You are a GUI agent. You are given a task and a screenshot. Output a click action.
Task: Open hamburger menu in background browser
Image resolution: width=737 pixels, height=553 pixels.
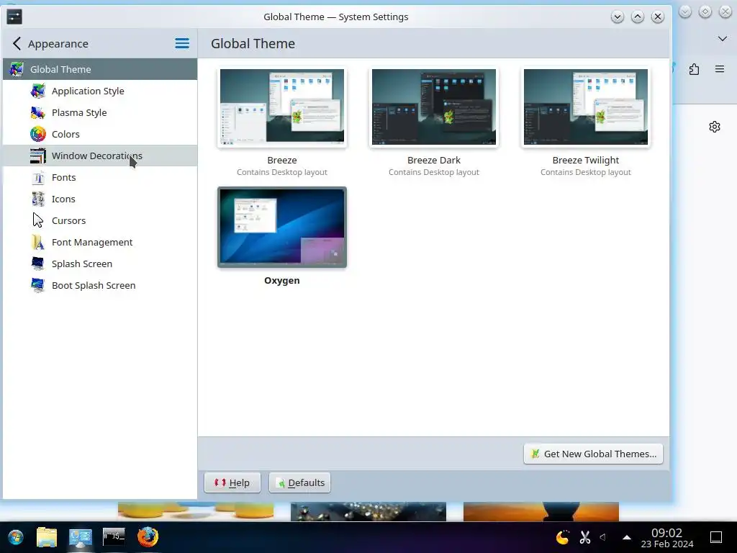[x=720, y=69]
